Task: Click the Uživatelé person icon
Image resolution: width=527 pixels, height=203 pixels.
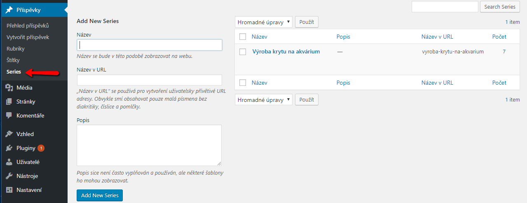Action: coord(9,162)
